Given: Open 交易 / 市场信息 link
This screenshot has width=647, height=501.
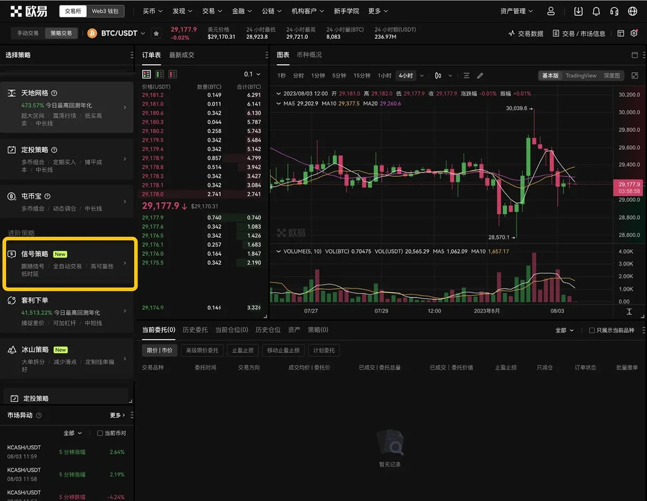Looking at the screenshot, I should tap(579, 33).
